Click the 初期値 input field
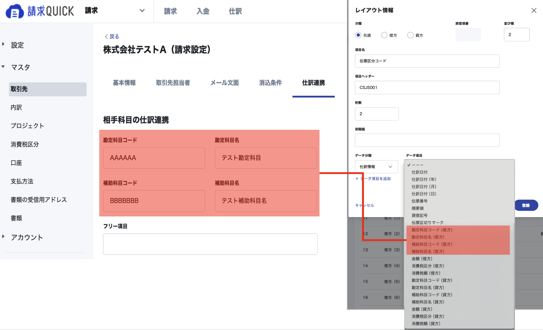This screenshot has height=330, width=543. 427,141
